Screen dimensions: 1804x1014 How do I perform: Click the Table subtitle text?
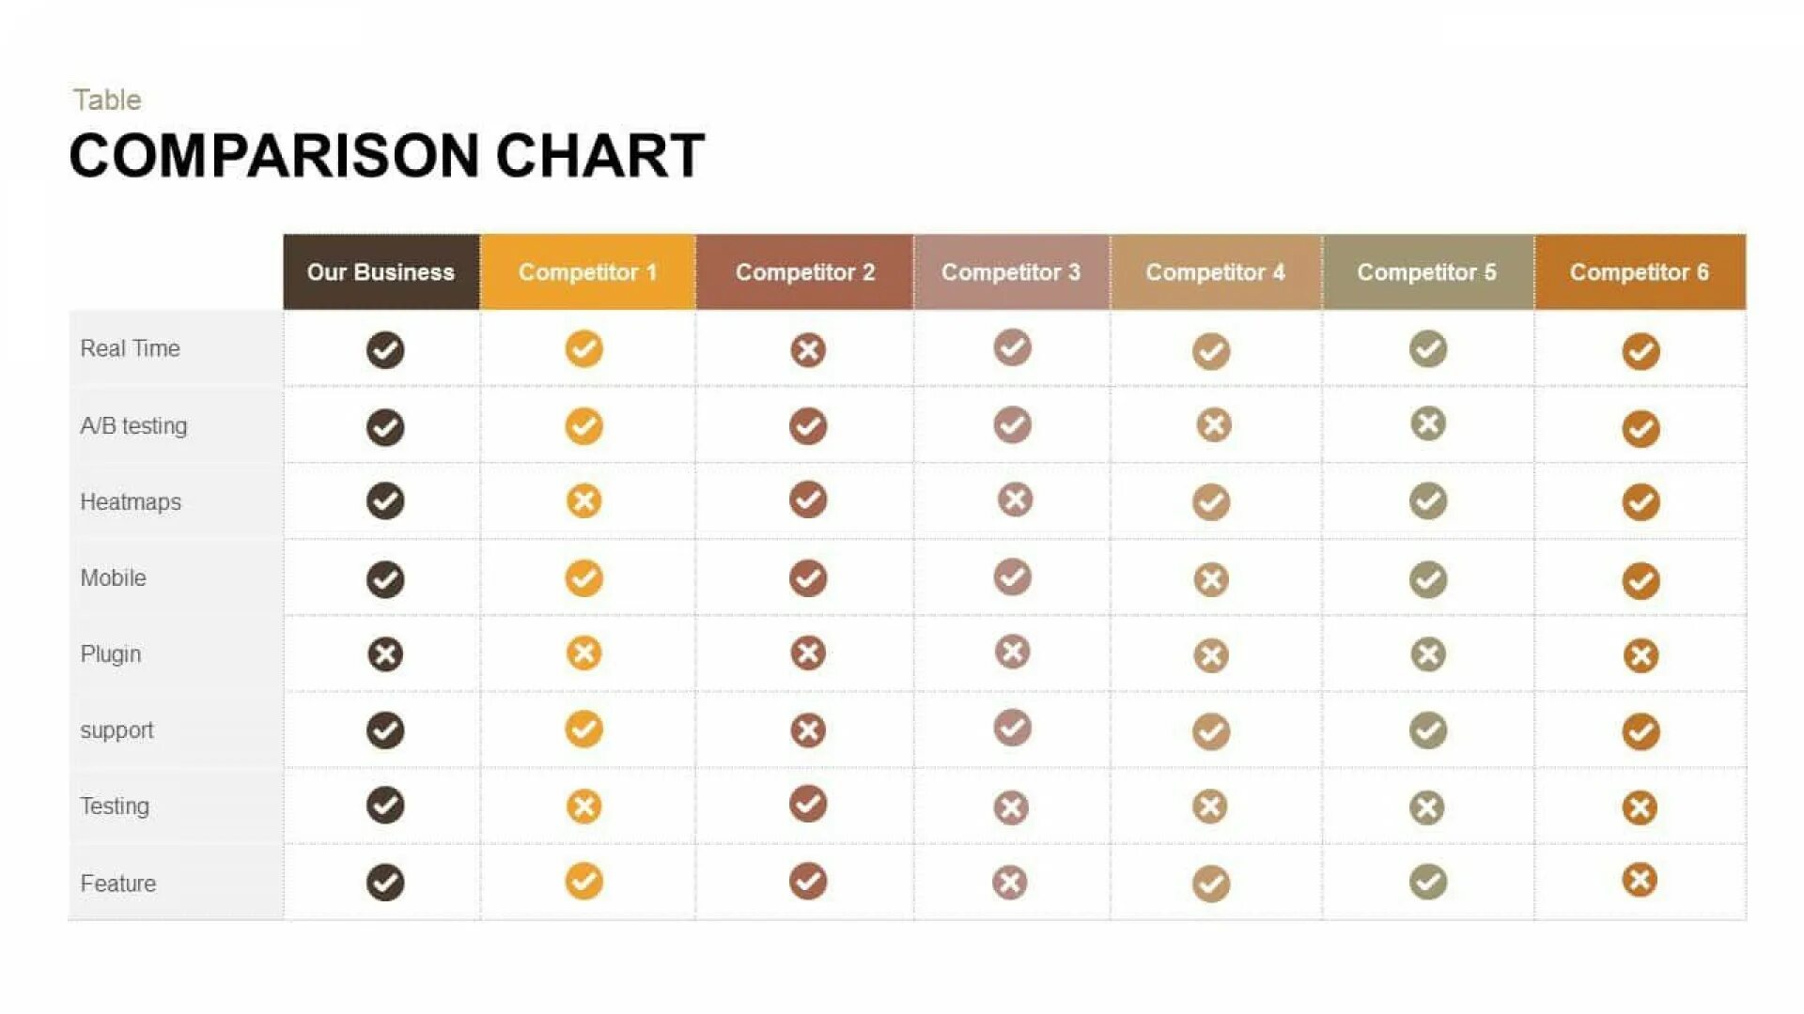[107, 100]
